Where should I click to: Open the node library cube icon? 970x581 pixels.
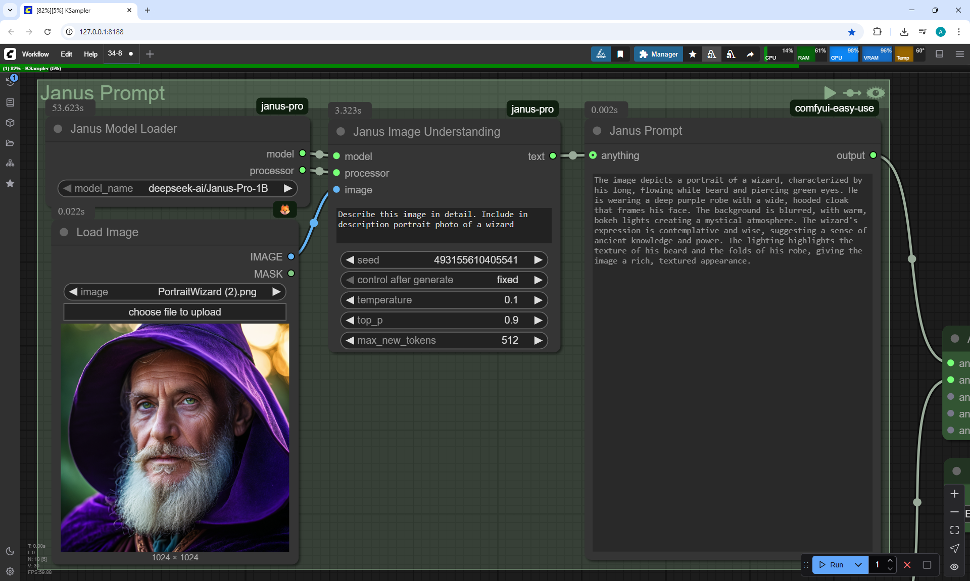click(10, 123)
